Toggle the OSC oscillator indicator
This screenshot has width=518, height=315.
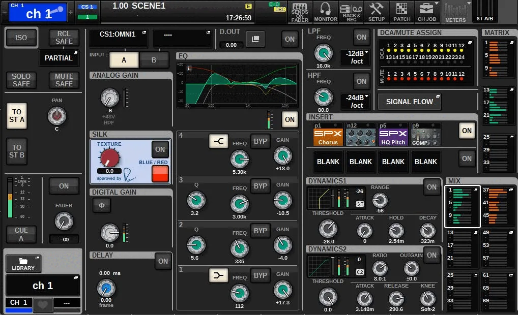pyautogui.click(x=279, y=10)
